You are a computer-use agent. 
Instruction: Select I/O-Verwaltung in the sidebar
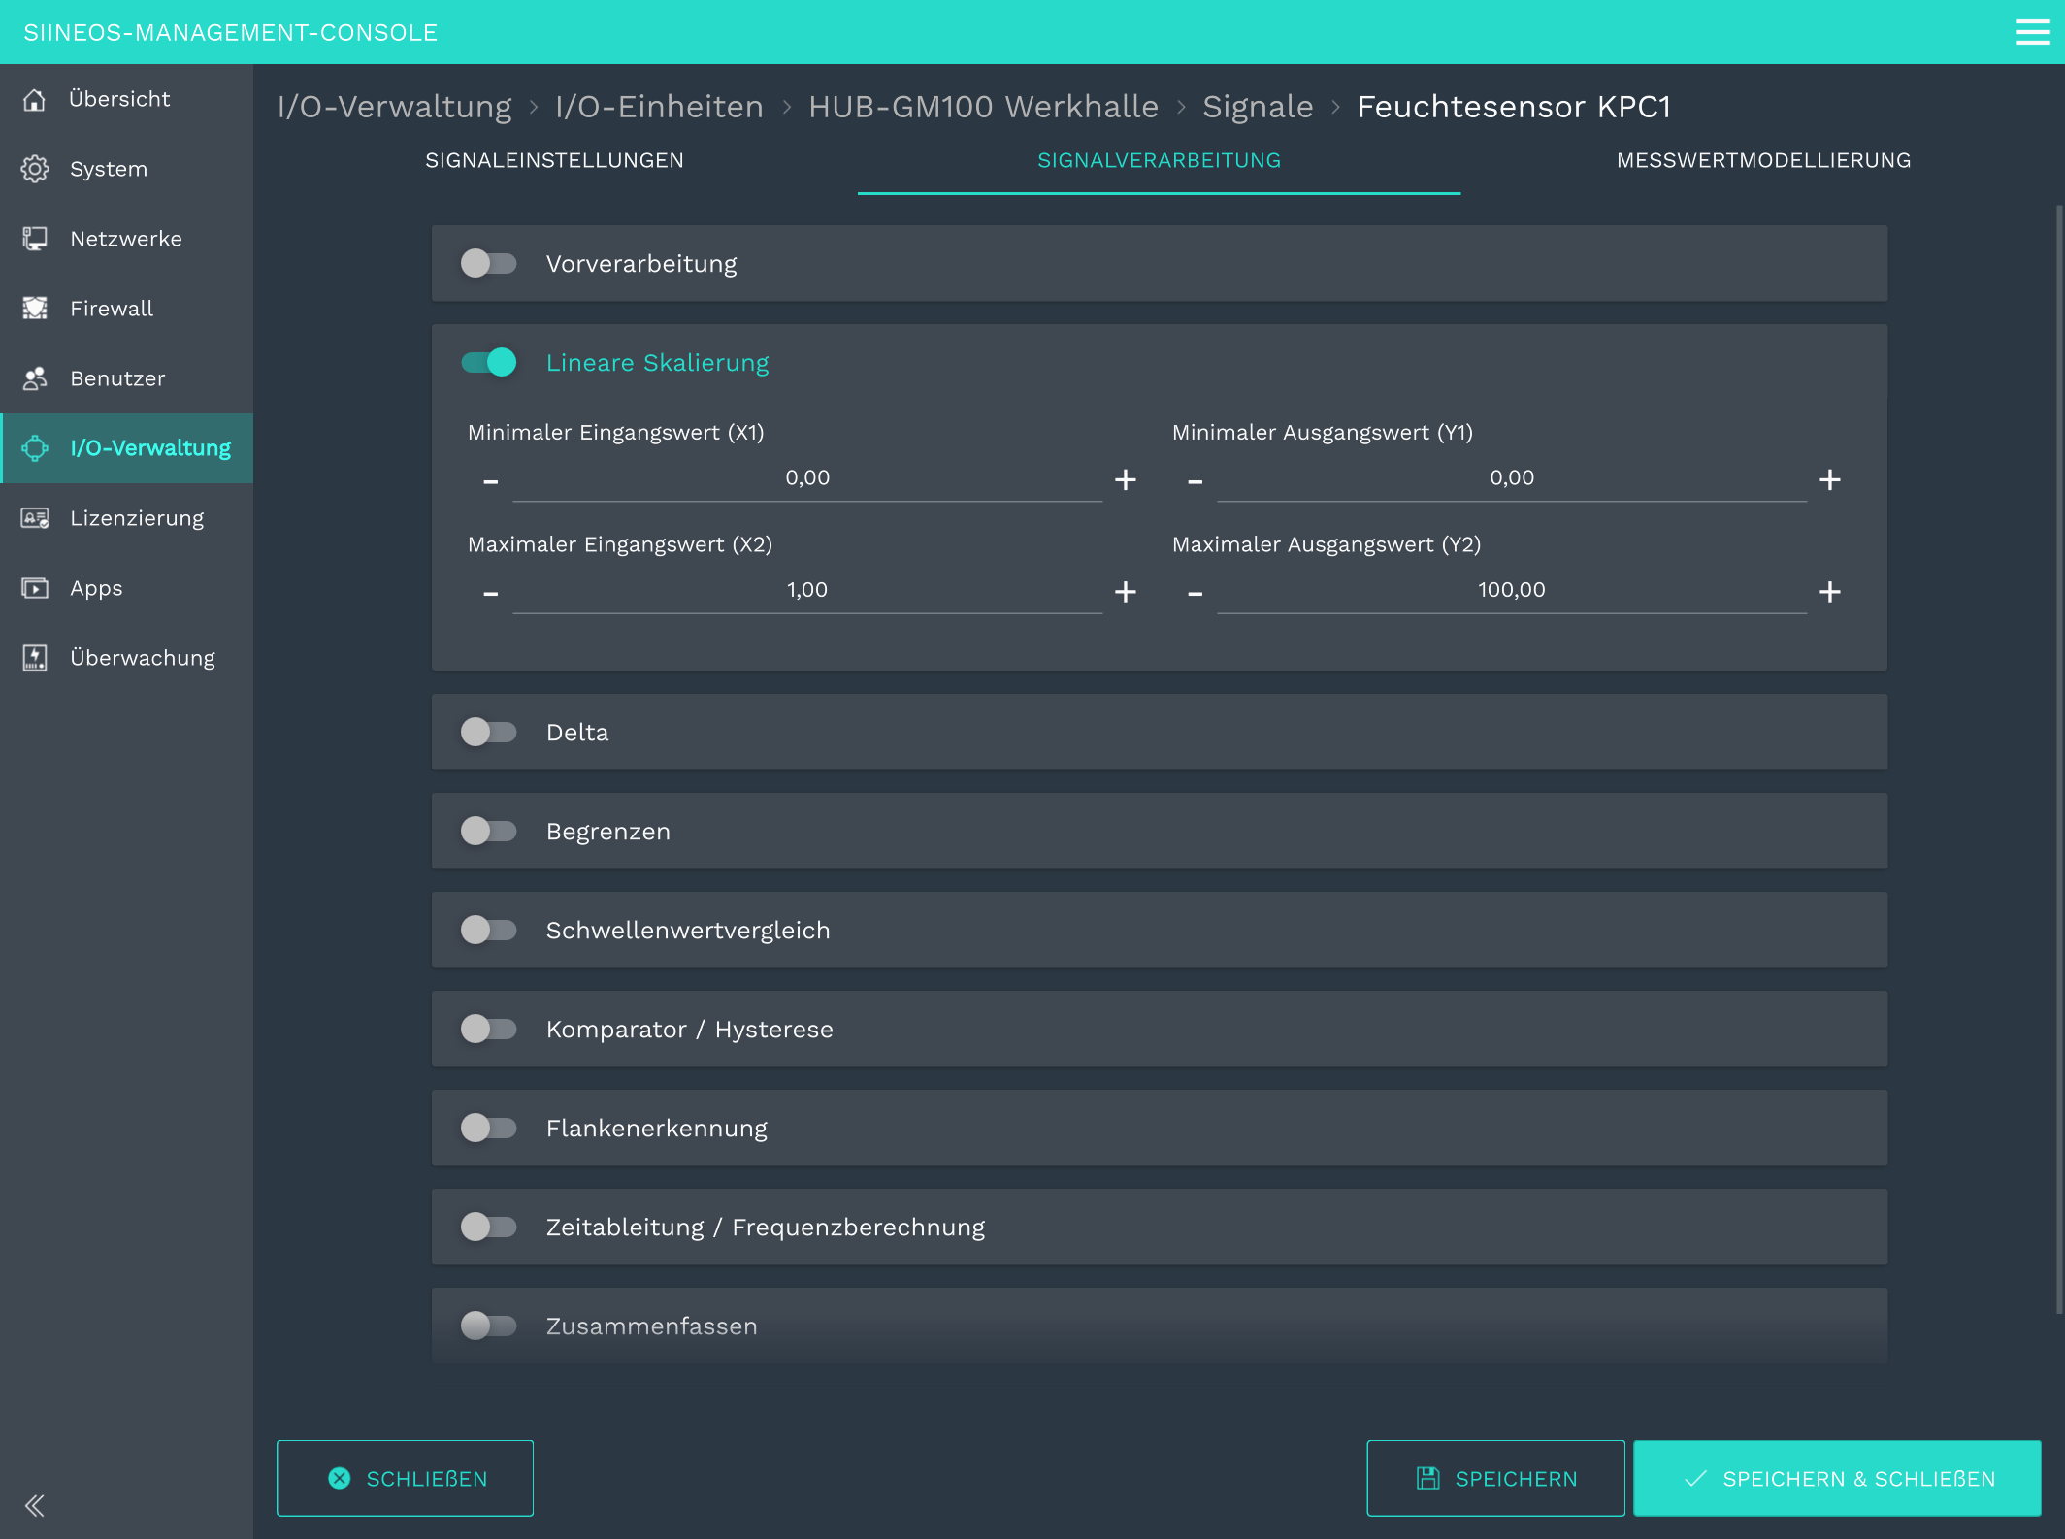[x=126, y=448]
